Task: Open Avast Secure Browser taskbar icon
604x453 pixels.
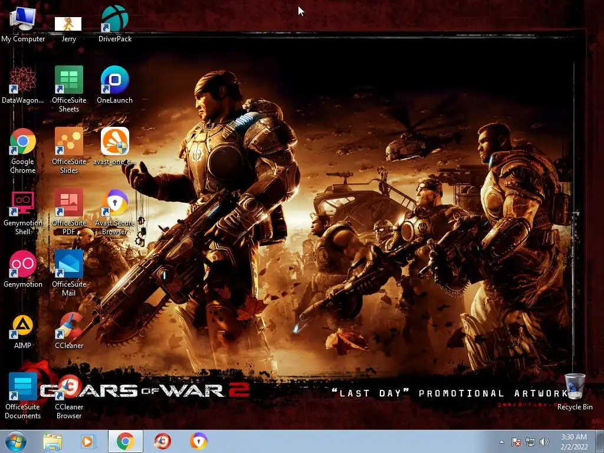Action: [x=199, y=441]
